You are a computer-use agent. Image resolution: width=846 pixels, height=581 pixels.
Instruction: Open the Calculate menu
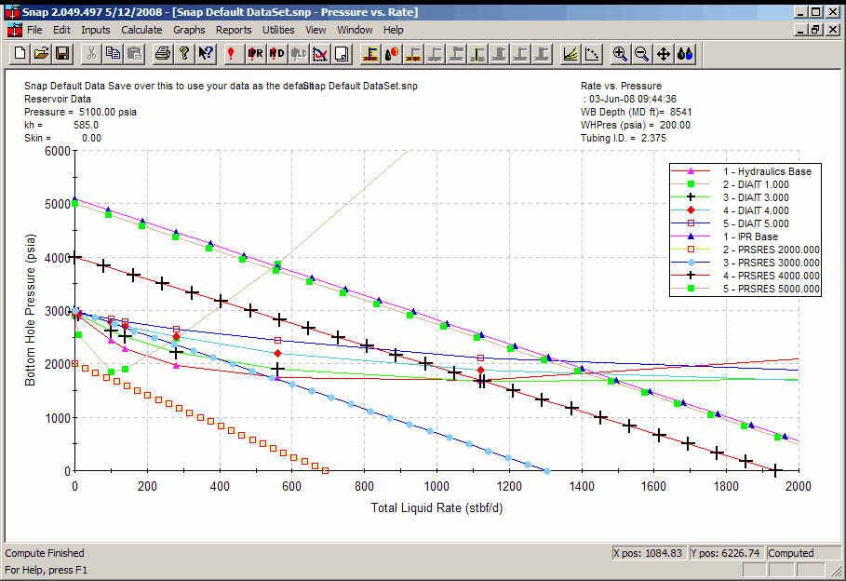click(x=141, y=30)
